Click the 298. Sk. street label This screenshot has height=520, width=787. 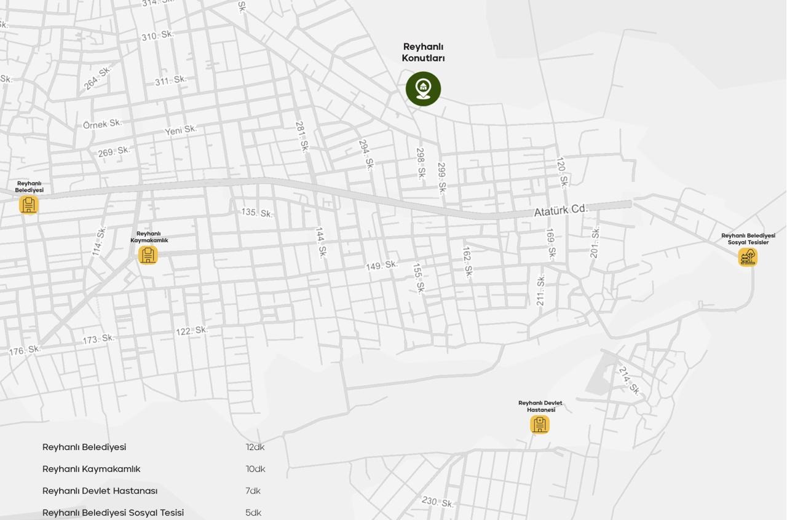tap(421, 163)
